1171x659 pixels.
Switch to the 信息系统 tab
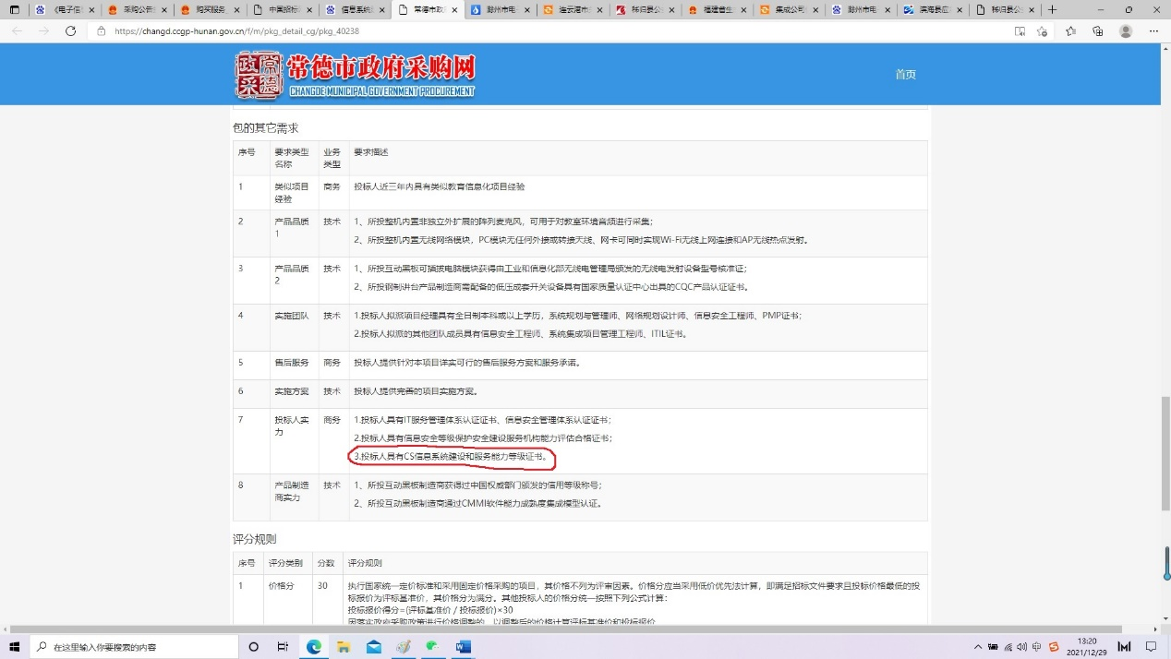click(x=353, y=9)
